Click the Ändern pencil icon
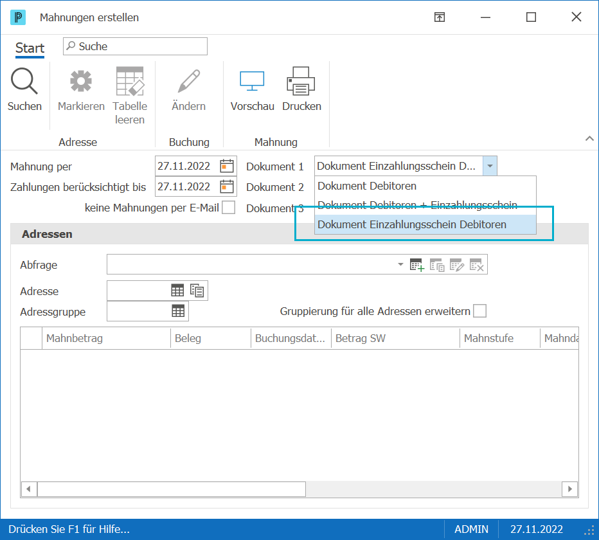The width and height of the screenshot is (599, 540). pos(189,81)
